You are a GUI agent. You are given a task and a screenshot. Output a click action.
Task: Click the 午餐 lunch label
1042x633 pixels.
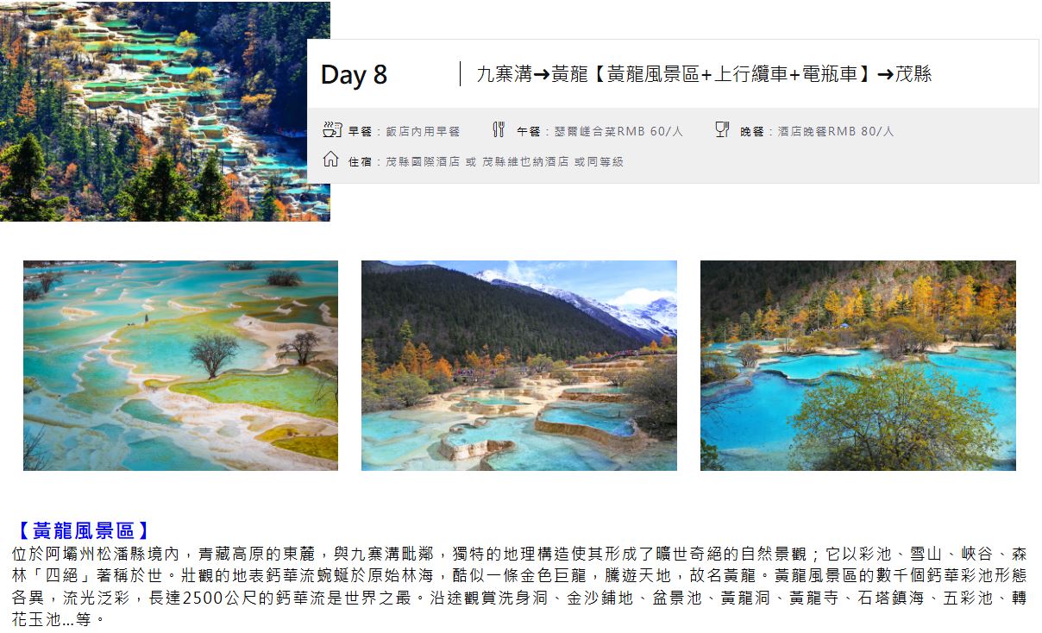[x=528, y=132]
